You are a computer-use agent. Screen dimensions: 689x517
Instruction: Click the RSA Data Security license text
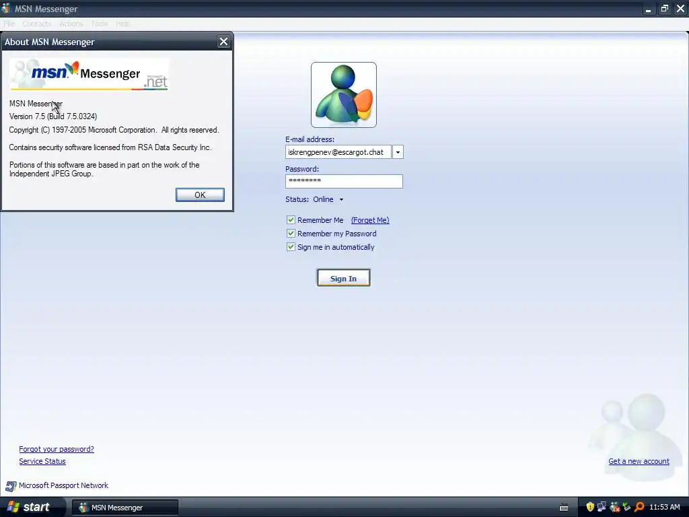110,147
